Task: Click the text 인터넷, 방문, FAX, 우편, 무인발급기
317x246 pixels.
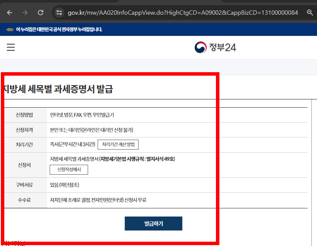Action: pos(82,115)
